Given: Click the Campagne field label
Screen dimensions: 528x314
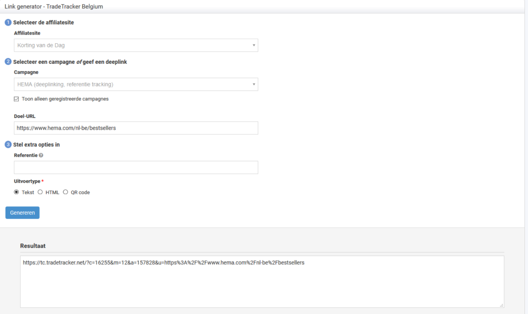Looking at the screenshot, I should (x=26, y=72).
